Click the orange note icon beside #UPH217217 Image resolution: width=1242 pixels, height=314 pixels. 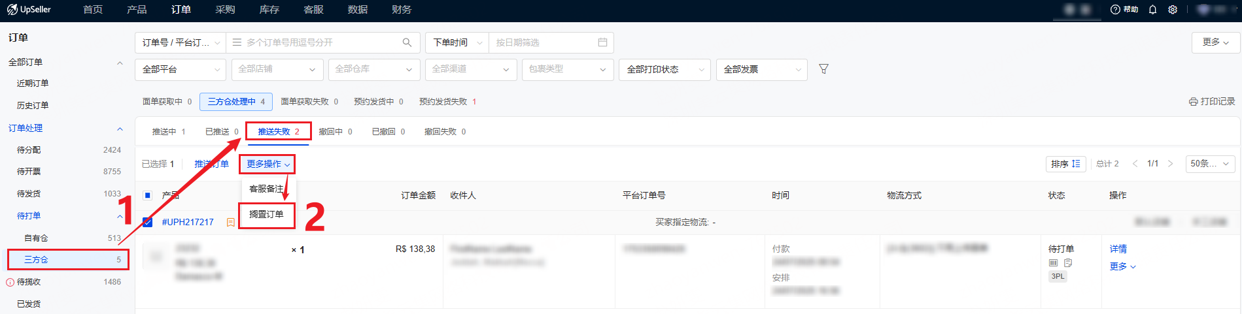[230, 223]
